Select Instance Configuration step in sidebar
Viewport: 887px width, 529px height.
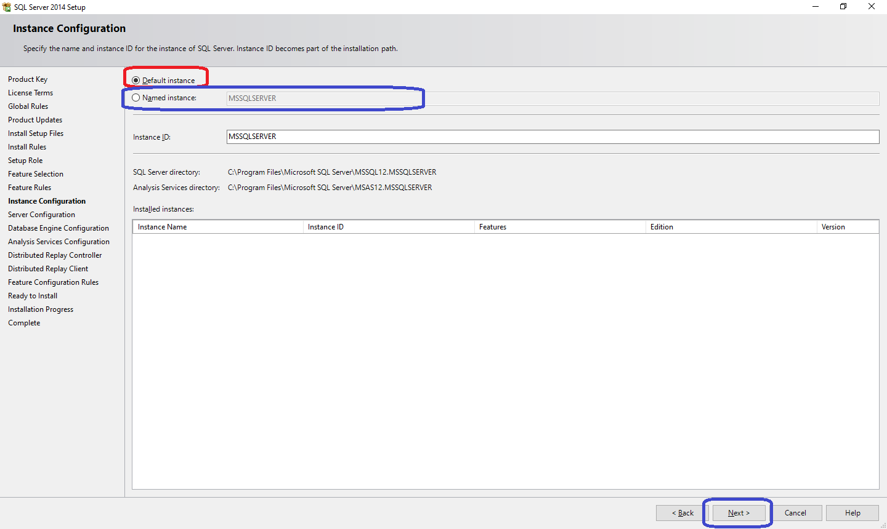[47, 201]
